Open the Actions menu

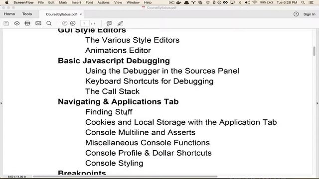tap(103, 2)
